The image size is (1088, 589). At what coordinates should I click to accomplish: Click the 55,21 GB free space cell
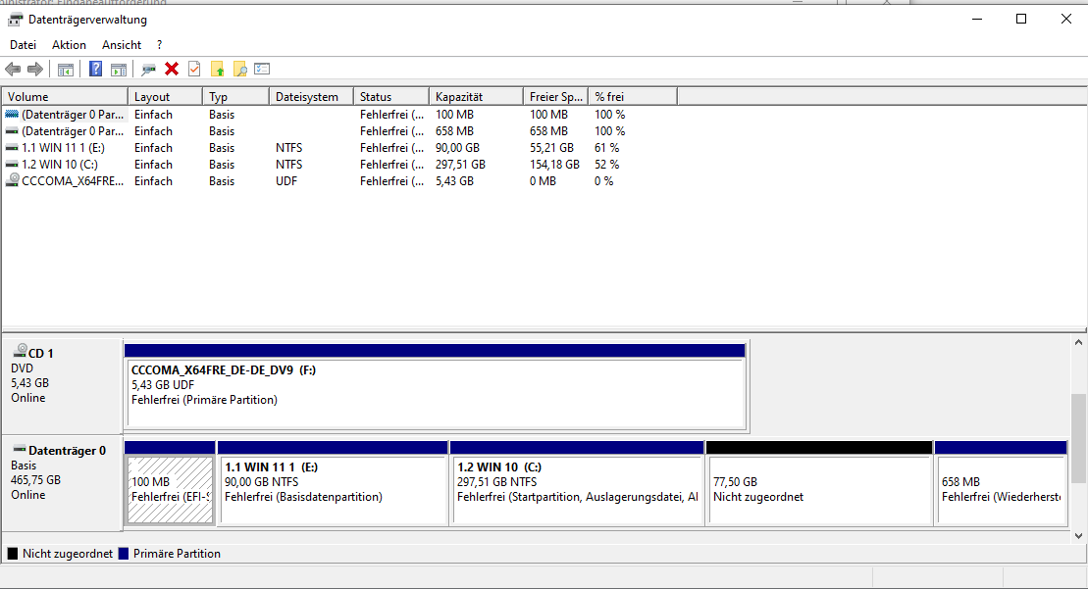pos(551,148)
